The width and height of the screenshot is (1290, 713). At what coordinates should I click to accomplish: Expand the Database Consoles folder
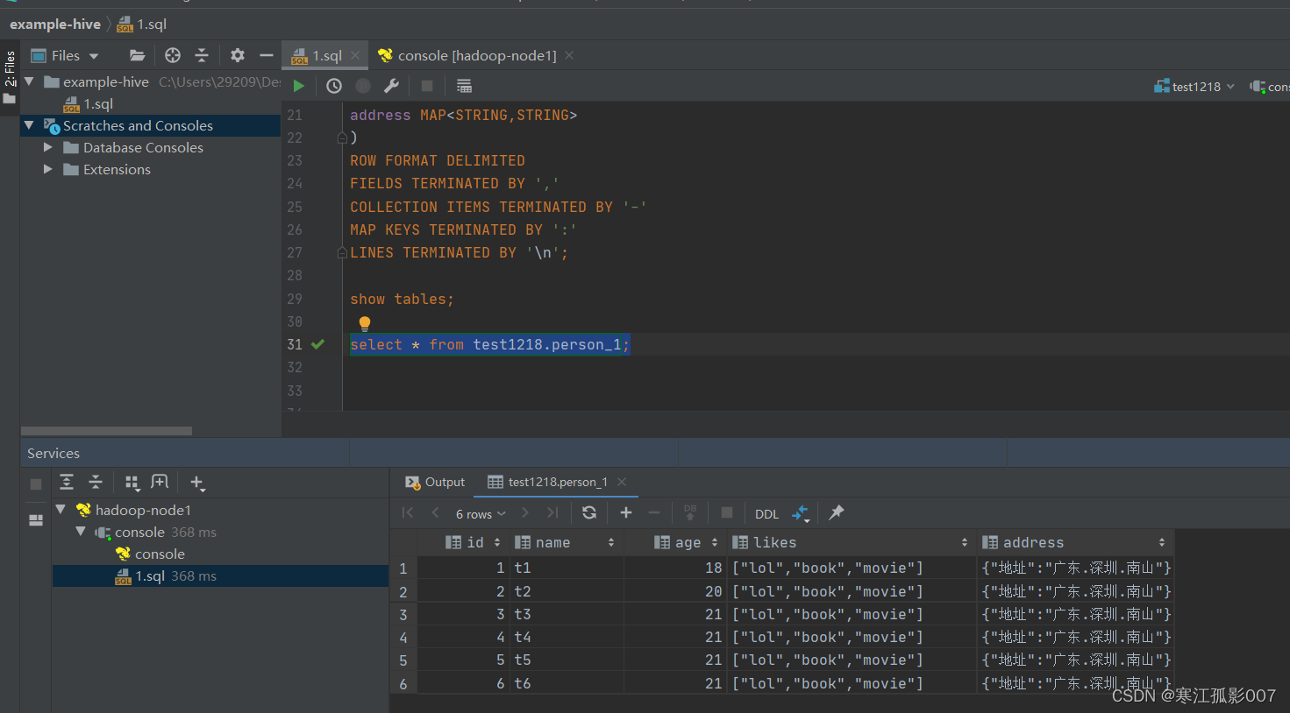48,147
